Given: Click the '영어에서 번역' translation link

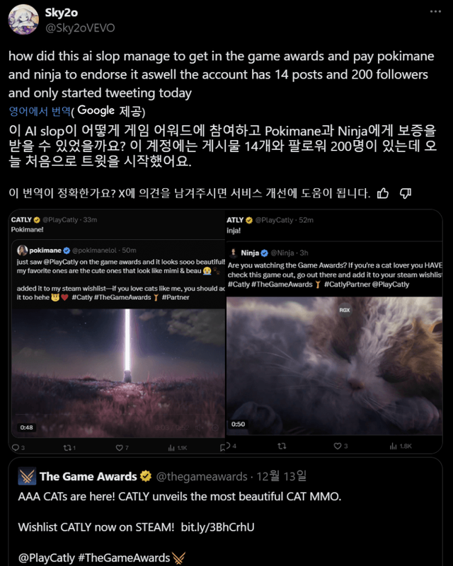Looking at the screenshot, I should (x=40, y=111).
